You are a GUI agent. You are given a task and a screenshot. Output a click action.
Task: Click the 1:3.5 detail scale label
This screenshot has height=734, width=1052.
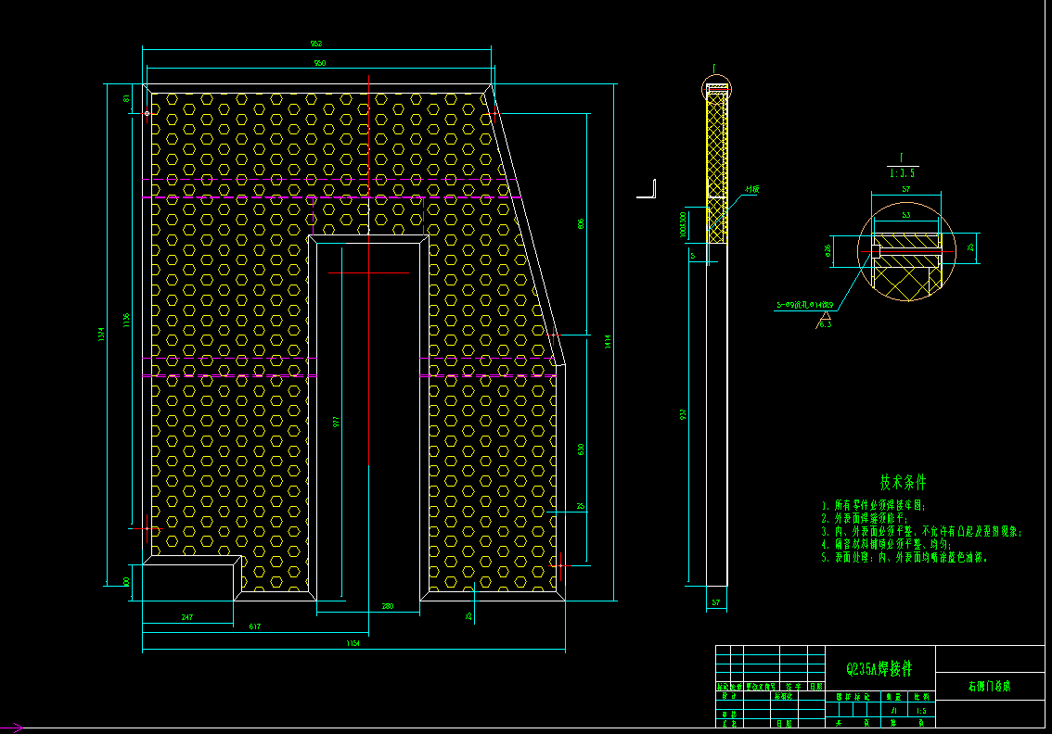903,173
